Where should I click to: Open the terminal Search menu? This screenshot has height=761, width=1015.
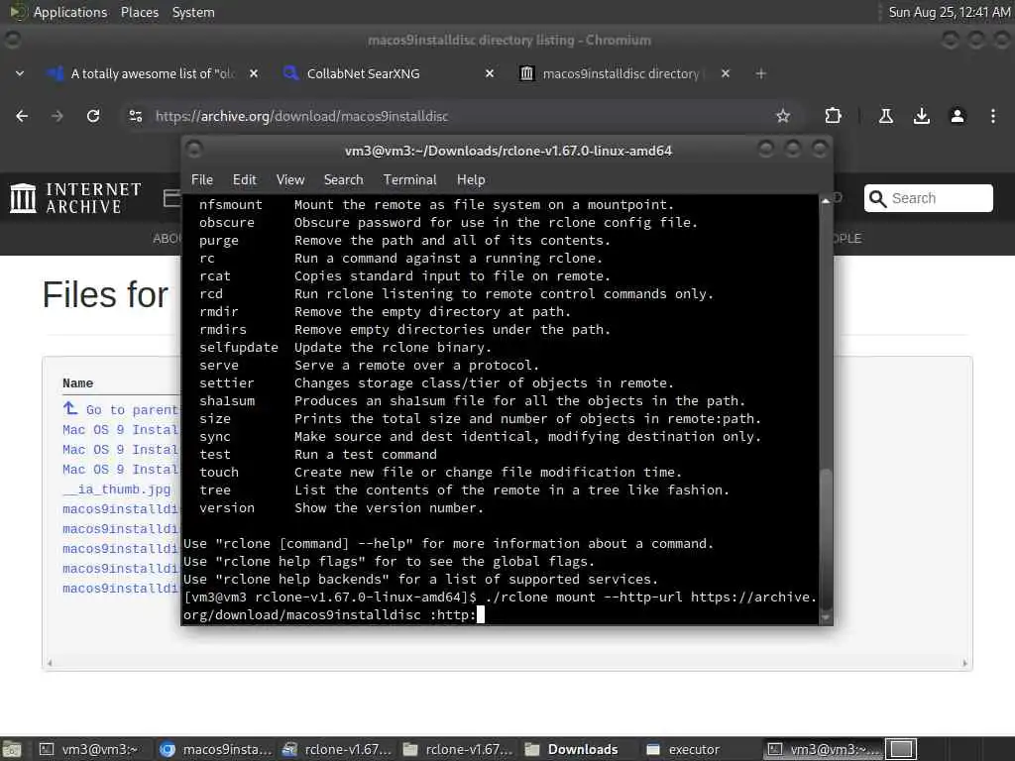click(x=343, y=180)
